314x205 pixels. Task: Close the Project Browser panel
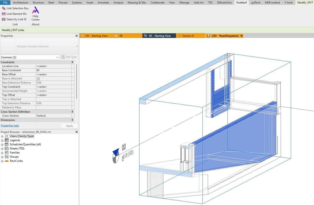76,132
